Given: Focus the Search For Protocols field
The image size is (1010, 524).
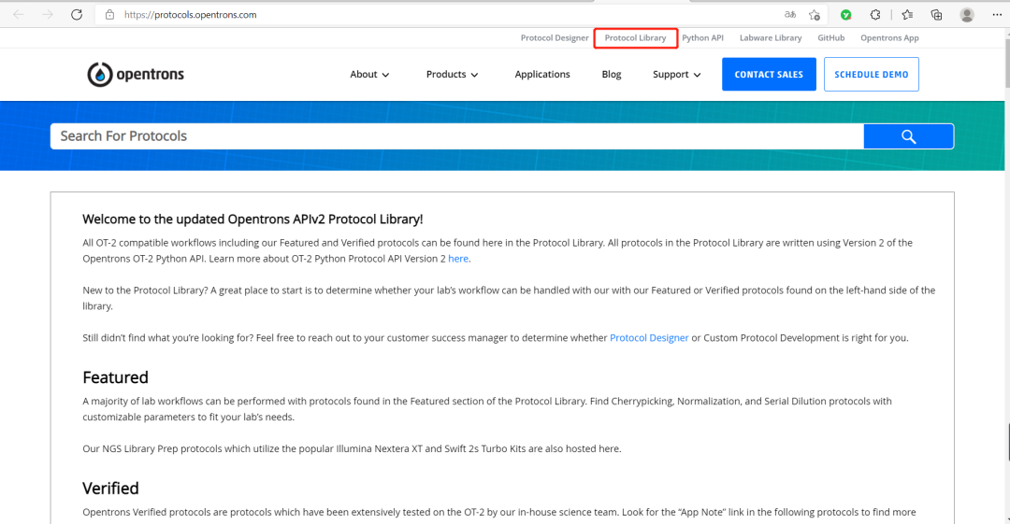Looking at the screenshot, I should tap(456, 135).
